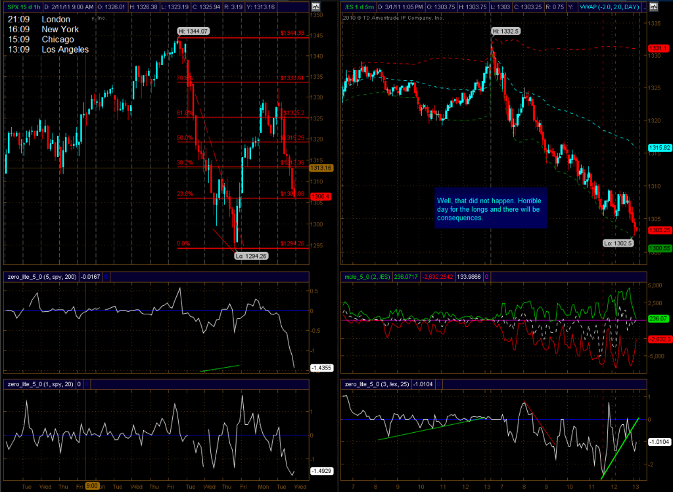Click the magenta 0 box in mole_5_0 header

(486, 277)
